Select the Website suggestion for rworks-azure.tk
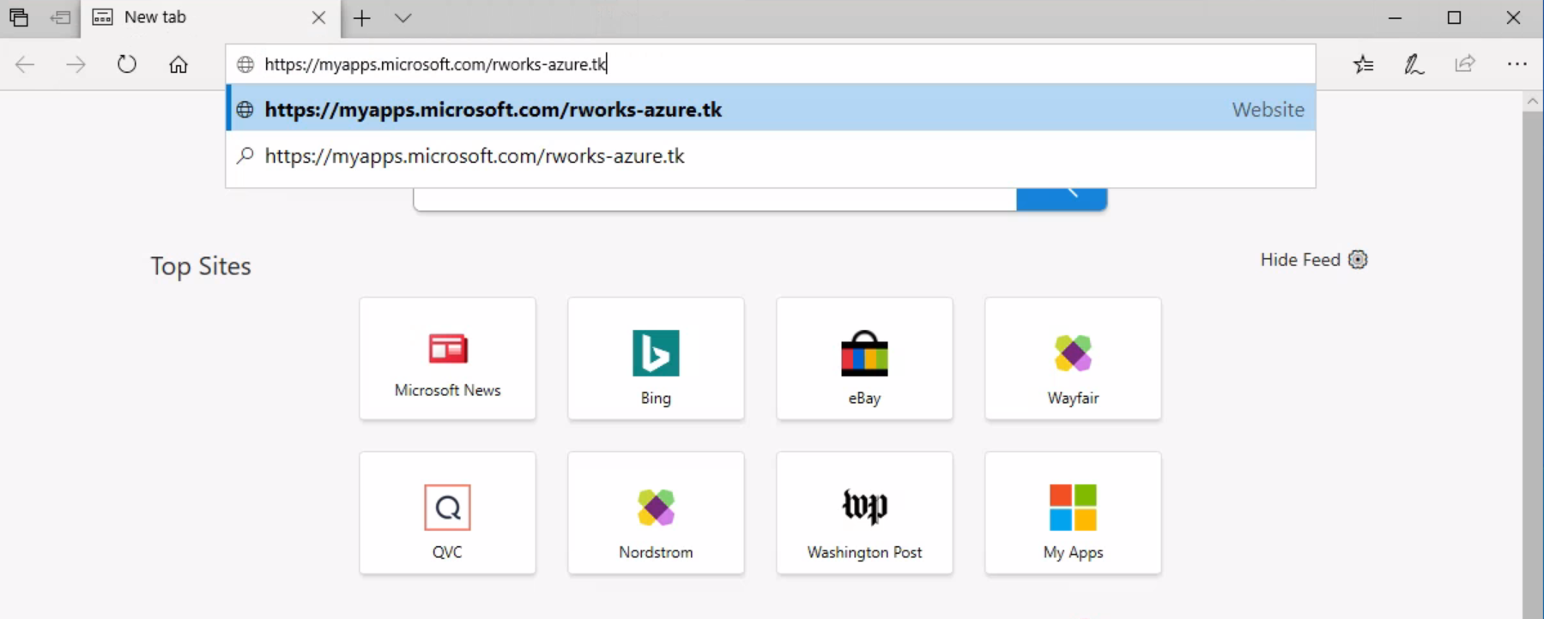The image size is (1544, 619). tap(771, 109)
